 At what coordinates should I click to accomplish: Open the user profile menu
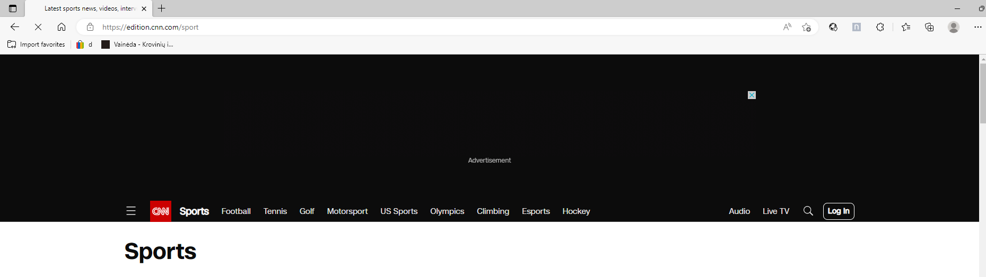[954, 27]
